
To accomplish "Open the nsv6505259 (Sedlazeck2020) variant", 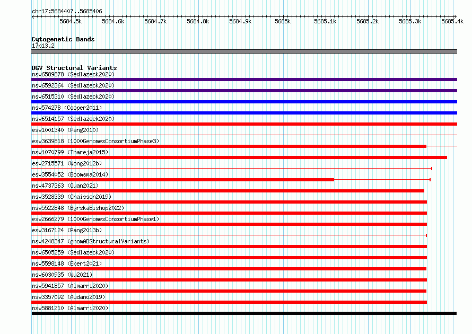I will tap(73, 252).
